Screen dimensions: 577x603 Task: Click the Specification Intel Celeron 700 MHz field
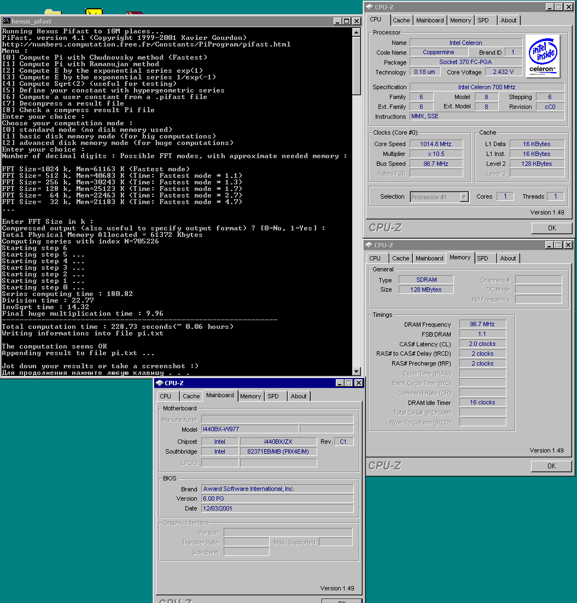tap(487, 87)
